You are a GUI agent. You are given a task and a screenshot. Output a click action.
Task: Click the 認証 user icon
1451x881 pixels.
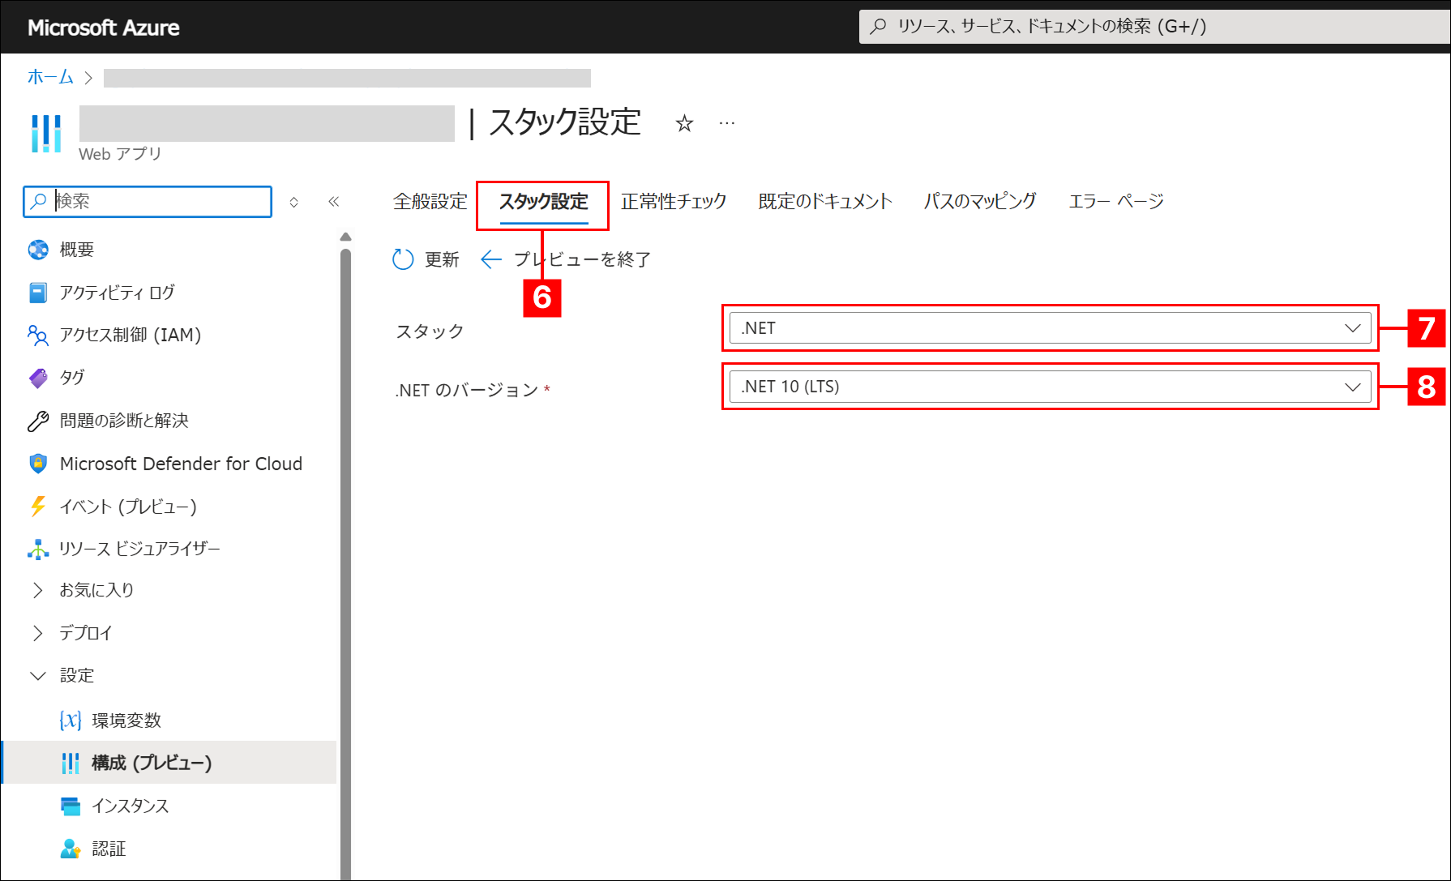[71, 849]
